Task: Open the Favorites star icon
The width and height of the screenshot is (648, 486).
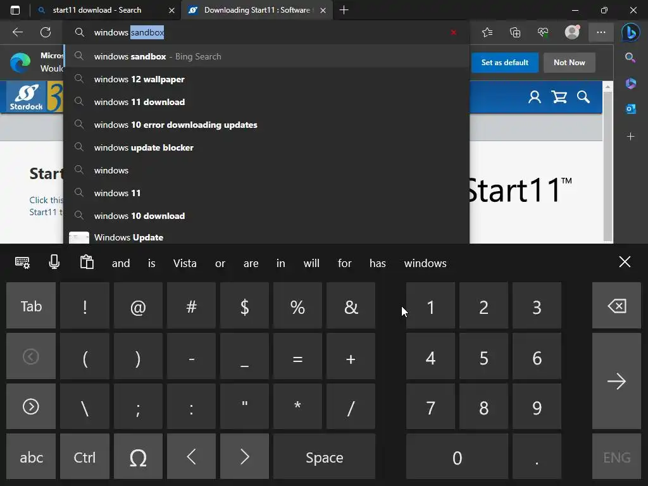Action: pyautogui.click(x=487, y=32)
